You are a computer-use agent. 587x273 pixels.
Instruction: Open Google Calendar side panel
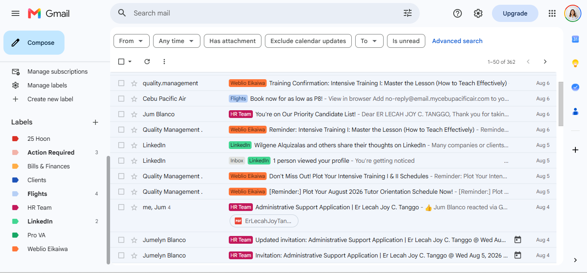(575, 39)
